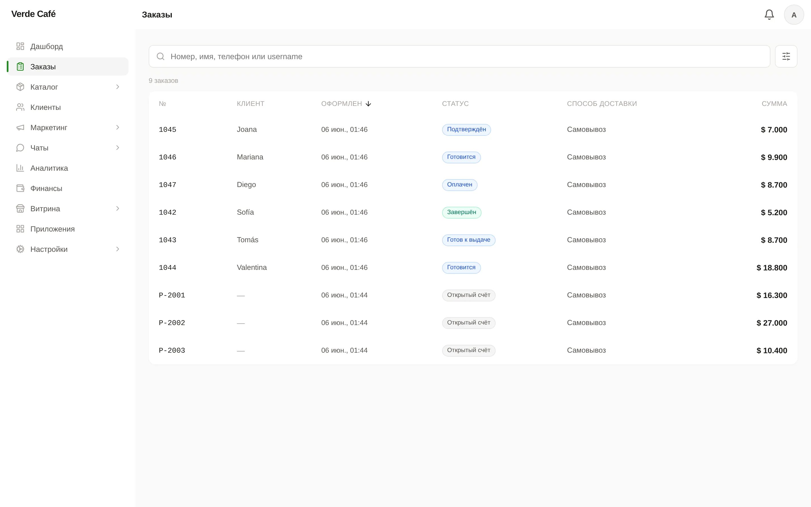The image size is (811, 507).
Task: Click client name Sofía
Action: point(245,212)
